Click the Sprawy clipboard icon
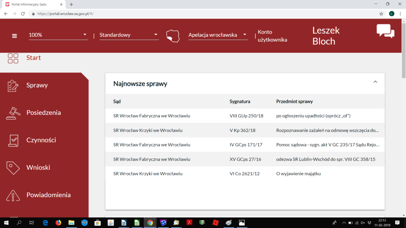This screenshot has height=228, width=406. [x=13, y=86]
